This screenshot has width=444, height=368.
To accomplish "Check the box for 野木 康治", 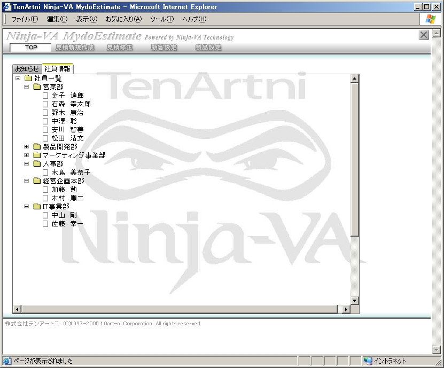I will [x=45, y=113].
